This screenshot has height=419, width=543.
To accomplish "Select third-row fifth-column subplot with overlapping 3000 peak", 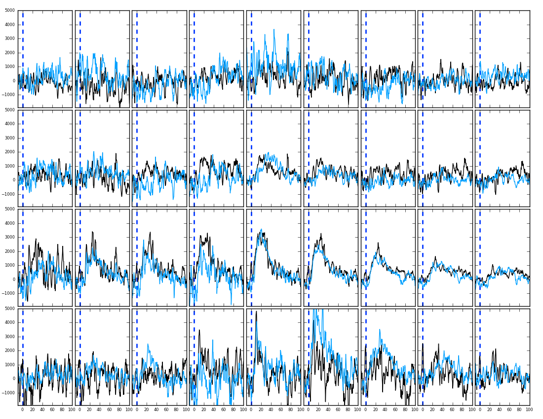I will click(x=273, y=257).
